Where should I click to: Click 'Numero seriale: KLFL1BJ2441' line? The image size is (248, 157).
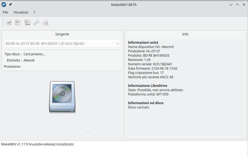[150, 64]
